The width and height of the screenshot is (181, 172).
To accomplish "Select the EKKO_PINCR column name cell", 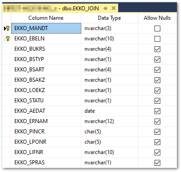I will pos(46,132).
